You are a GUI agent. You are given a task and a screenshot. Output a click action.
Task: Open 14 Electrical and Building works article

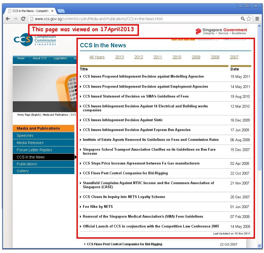145,108
